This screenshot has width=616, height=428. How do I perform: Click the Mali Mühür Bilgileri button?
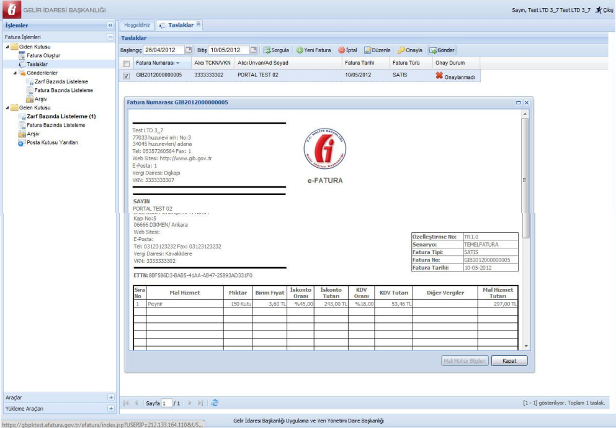(465, 361)
